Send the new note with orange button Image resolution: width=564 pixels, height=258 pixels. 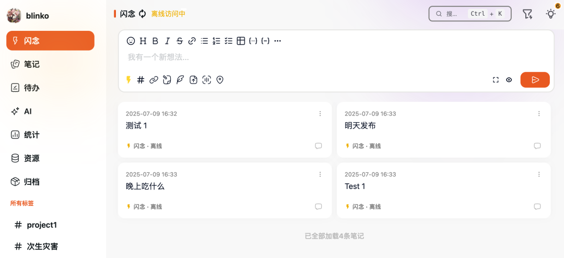click(535, 80)
